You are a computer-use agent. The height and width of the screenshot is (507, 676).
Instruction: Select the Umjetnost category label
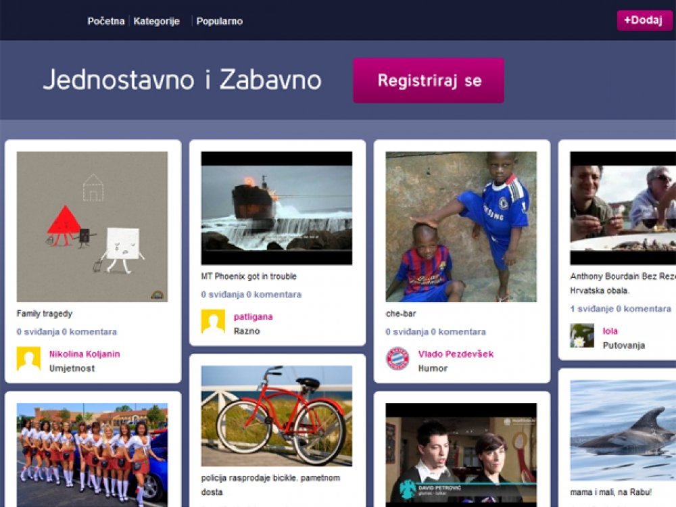coord(72,368)
